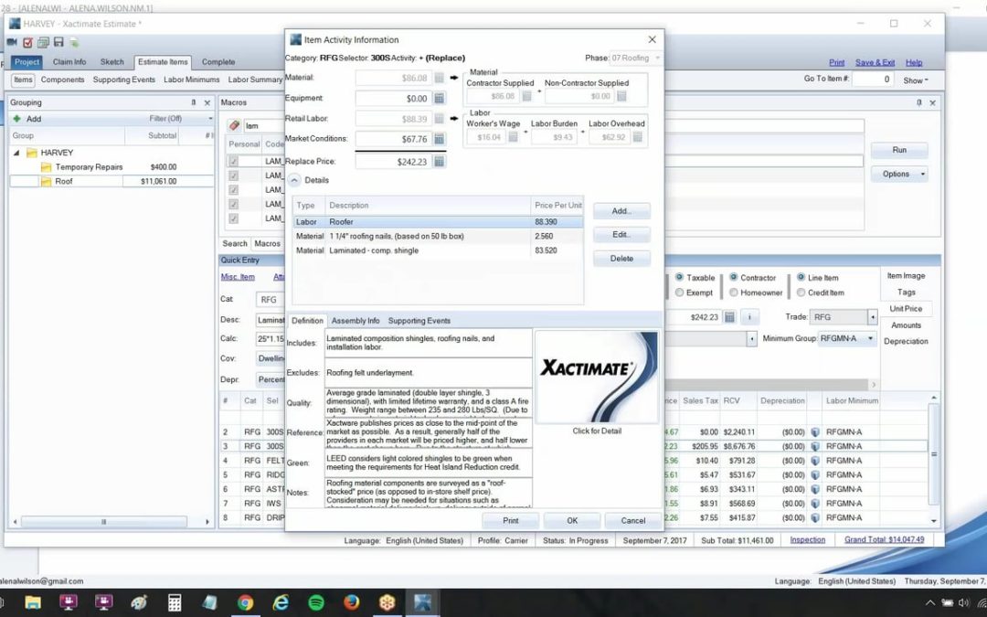
Task: Collapse the Details section
Action: click(294, 181)
